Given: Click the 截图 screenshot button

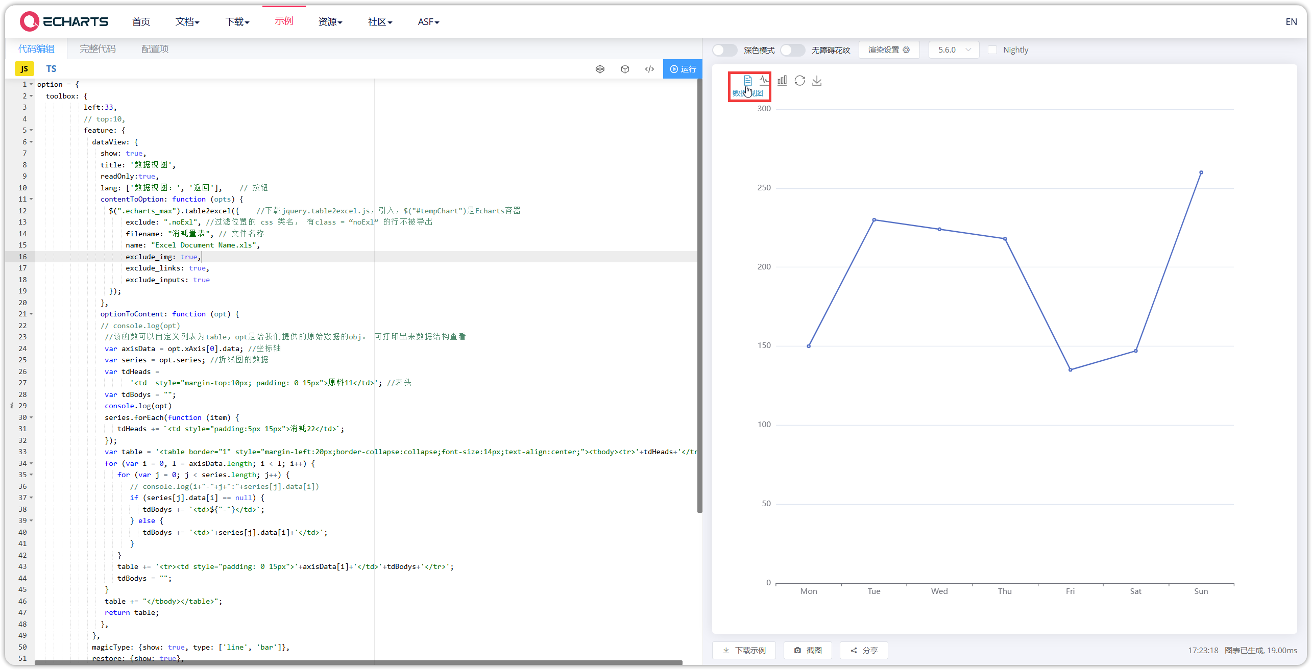Looking at the screenshot, I should pyautogui.click(x=807, y=650).
